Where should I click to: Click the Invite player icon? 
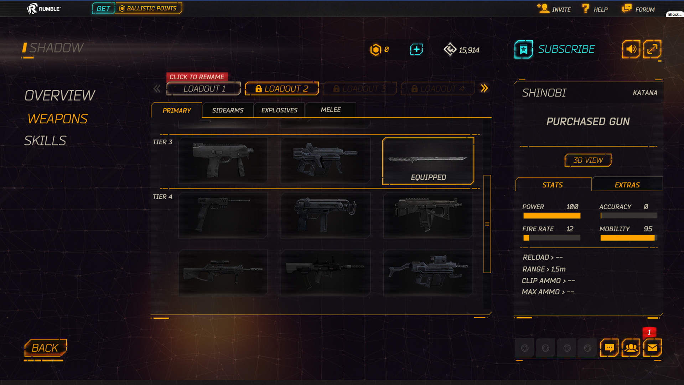(x=543, y=9)
